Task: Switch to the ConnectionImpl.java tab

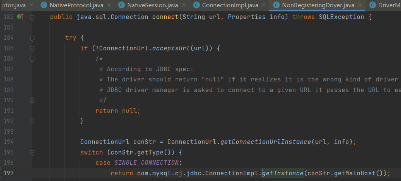Action: point(230,5)
